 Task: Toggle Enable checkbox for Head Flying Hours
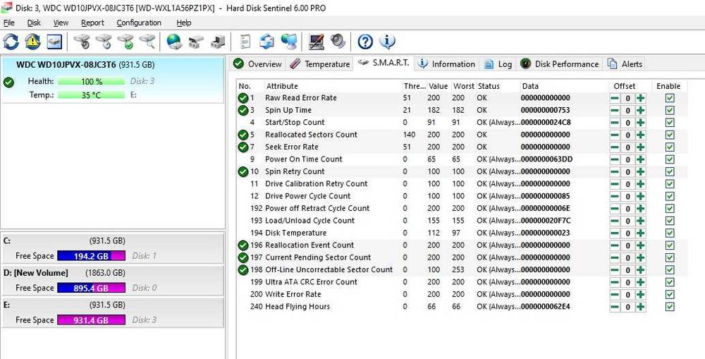coord(670,307)
